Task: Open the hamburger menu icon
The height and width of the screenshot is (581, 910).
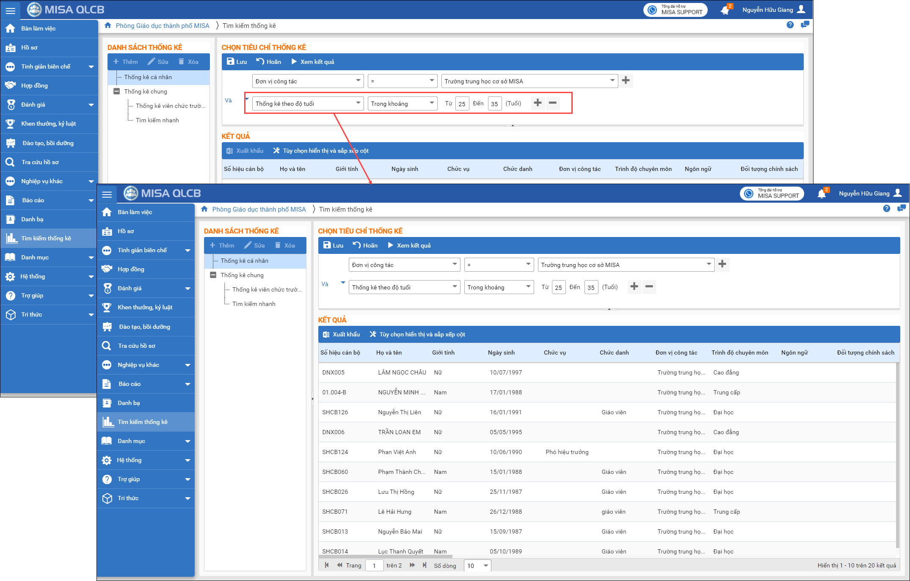Action: (x=107, y=194)
